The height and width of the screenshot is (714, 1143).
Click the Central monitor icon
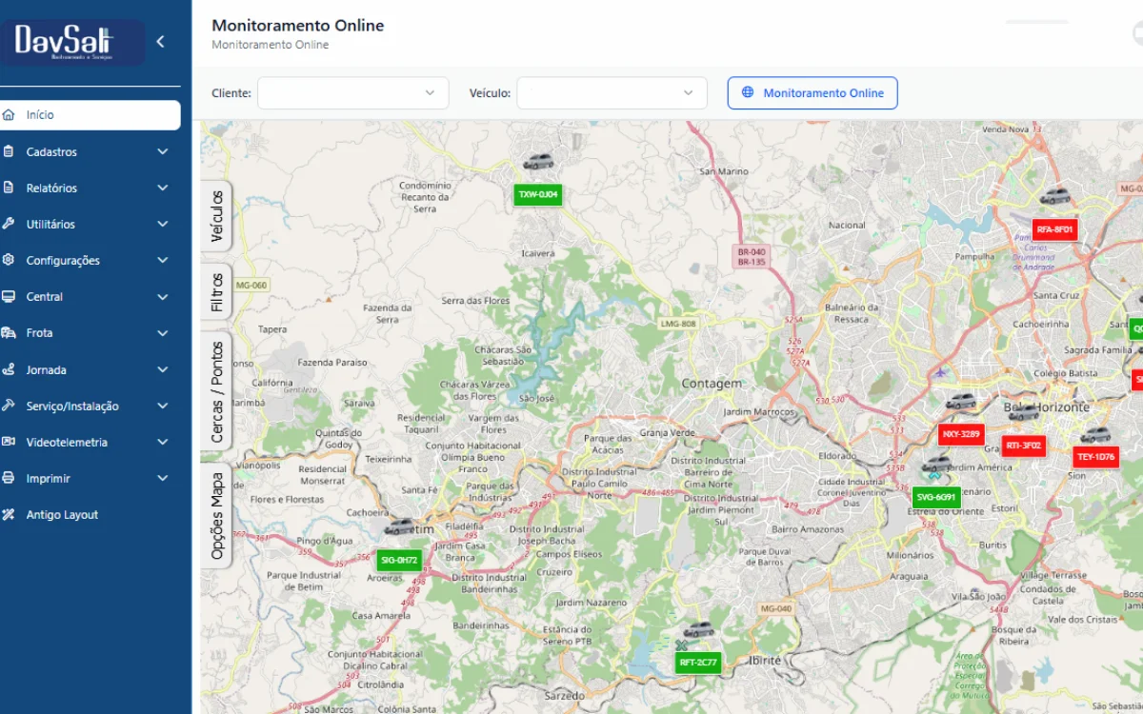point(9,296)
